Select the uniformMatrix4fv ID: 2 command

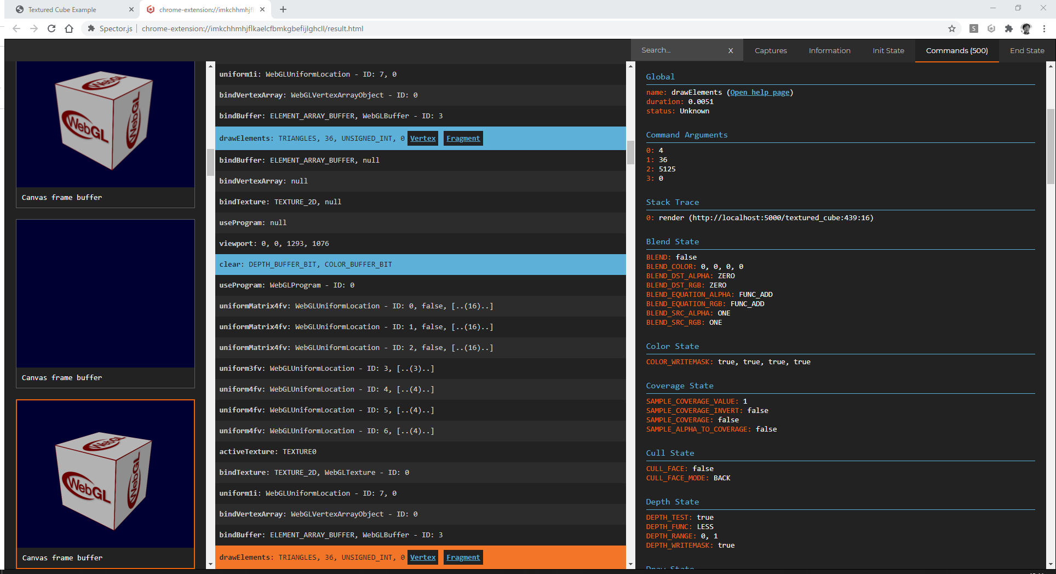(421, 348)
